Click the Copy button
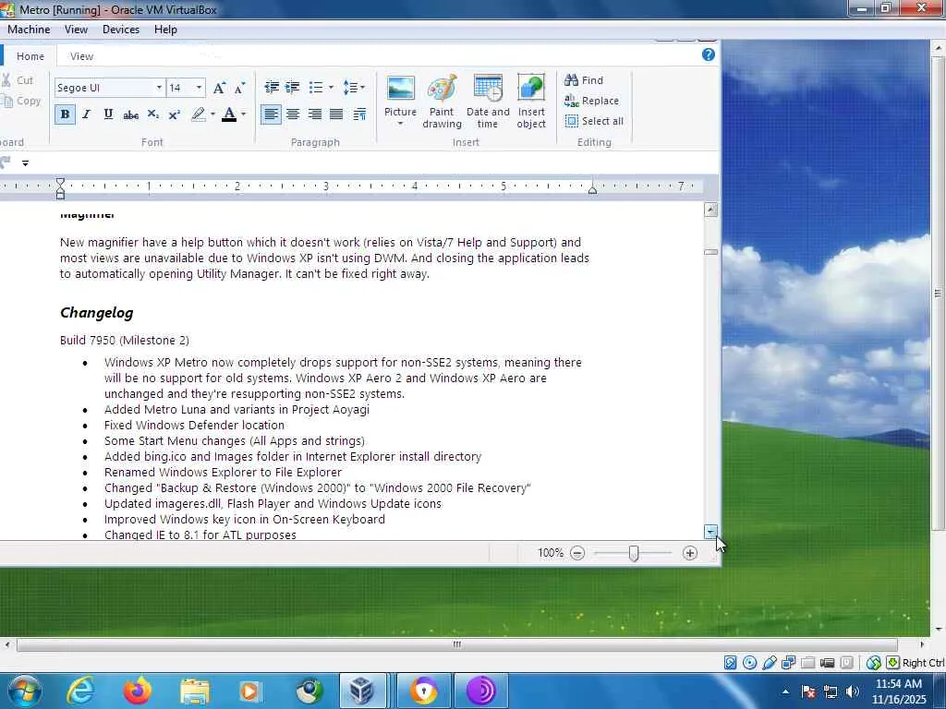 pyautogui.click(x=21, y=101)
